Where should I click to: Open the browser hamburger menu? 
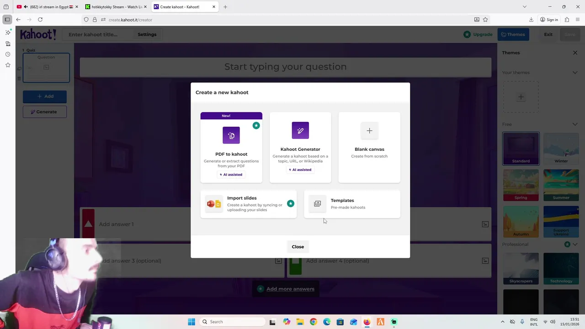[x=578, y=20]
